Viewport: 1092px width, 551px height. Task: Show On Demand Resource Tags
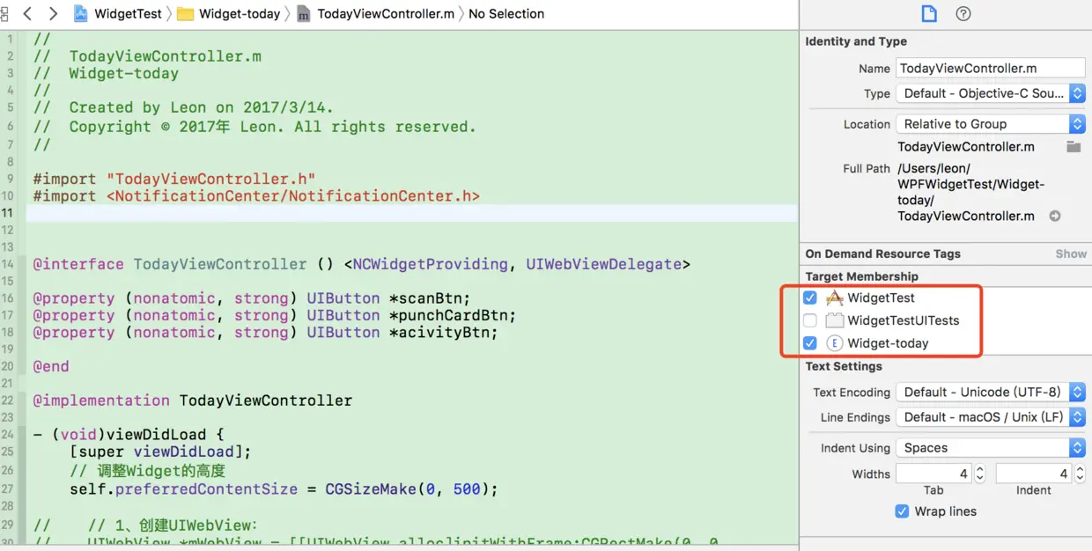[1071, 253]
